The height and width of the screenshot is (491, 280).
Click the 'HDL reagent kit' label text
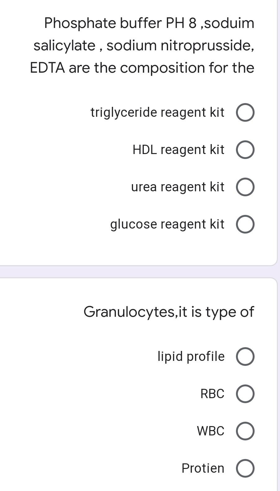[x=178, y=150]
